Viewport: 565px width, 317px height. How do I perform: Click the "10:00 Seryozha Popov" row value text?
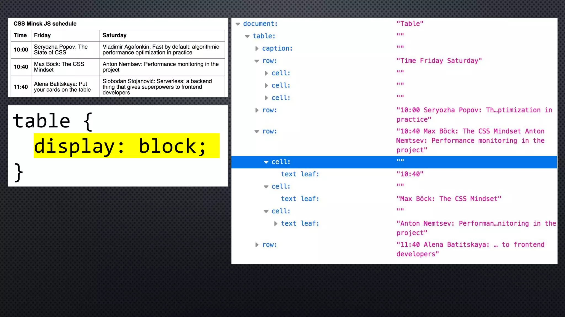[474, 114]
